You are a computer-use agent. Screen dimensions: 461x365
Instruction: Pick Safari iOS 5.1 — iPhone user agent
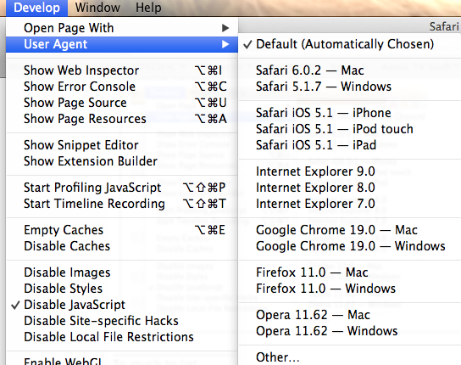pos(350,113)
